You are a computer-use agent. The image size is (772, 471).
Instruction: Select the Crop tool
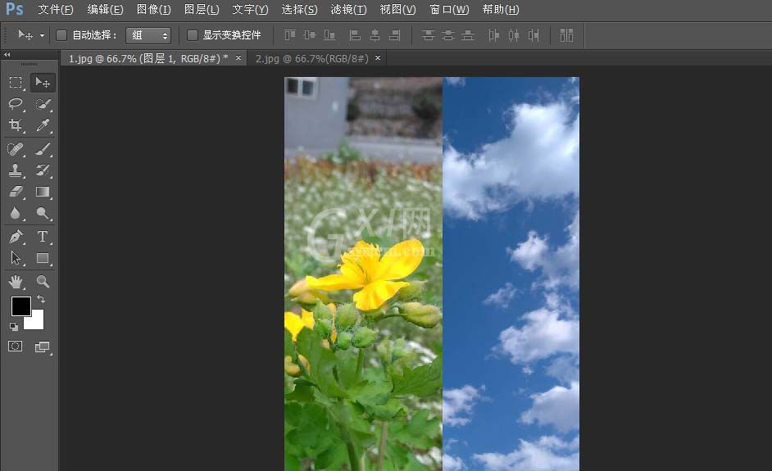16,125
